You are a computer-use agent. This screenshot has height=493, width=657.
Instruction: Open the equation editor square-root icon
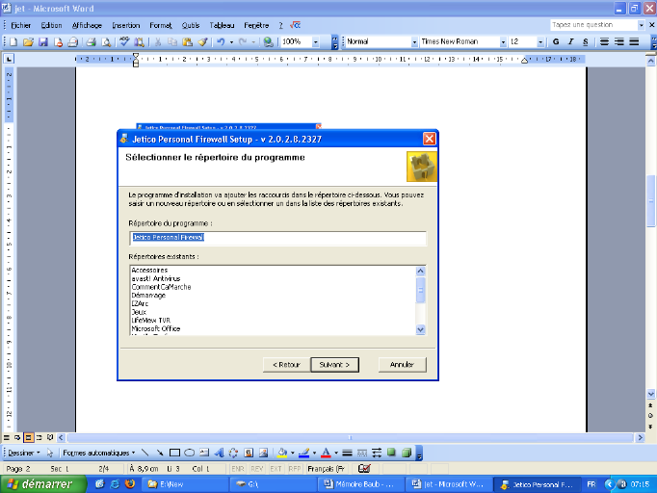click(x=296, y=25)
